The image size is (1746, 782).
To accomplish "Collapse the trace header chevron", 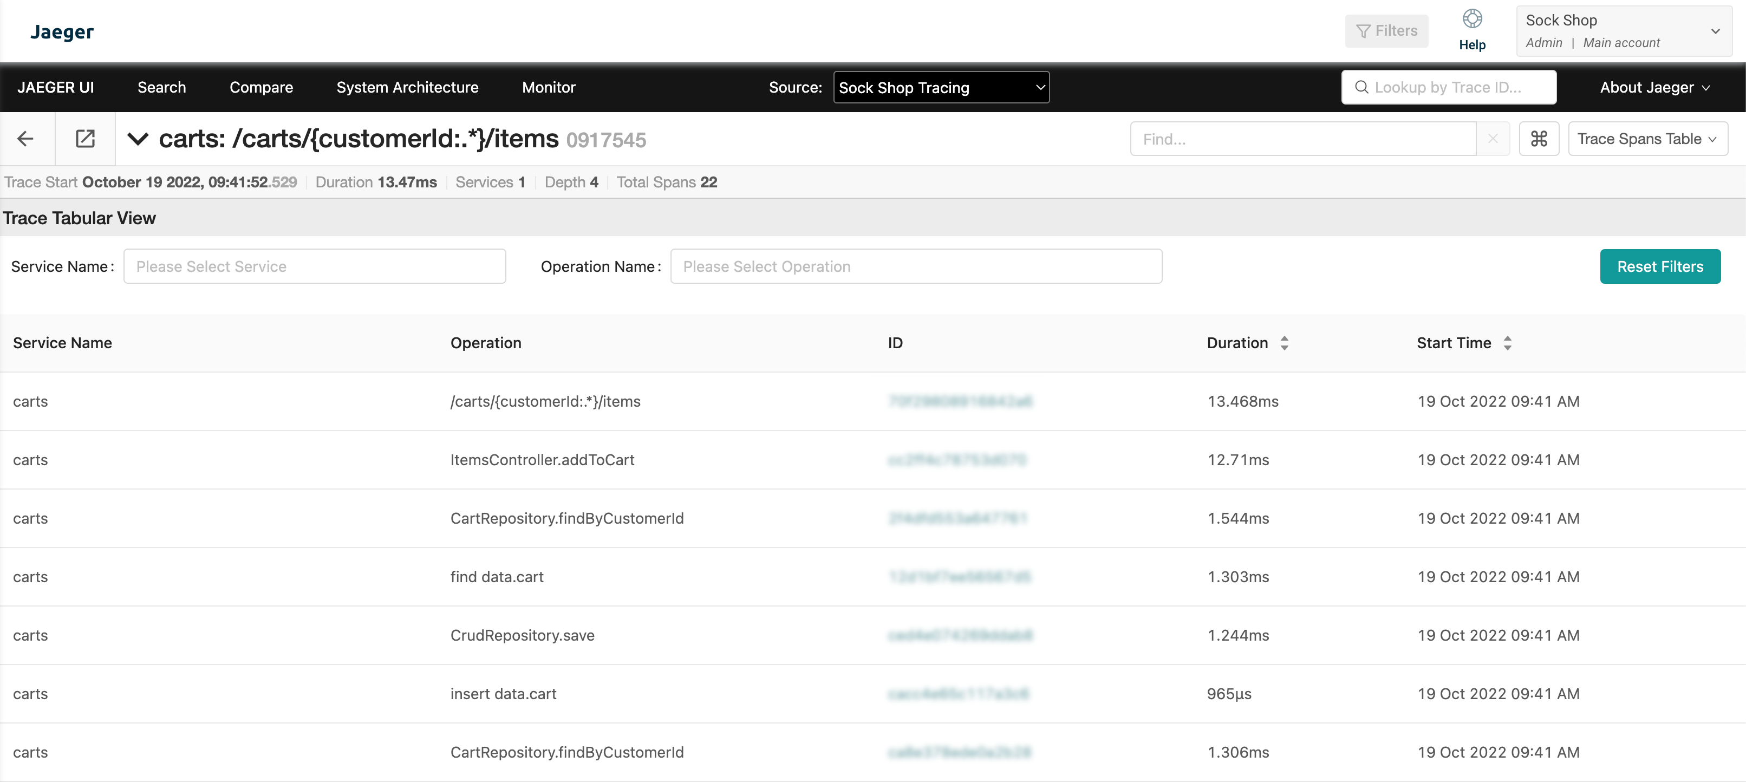I will (138, 139).
